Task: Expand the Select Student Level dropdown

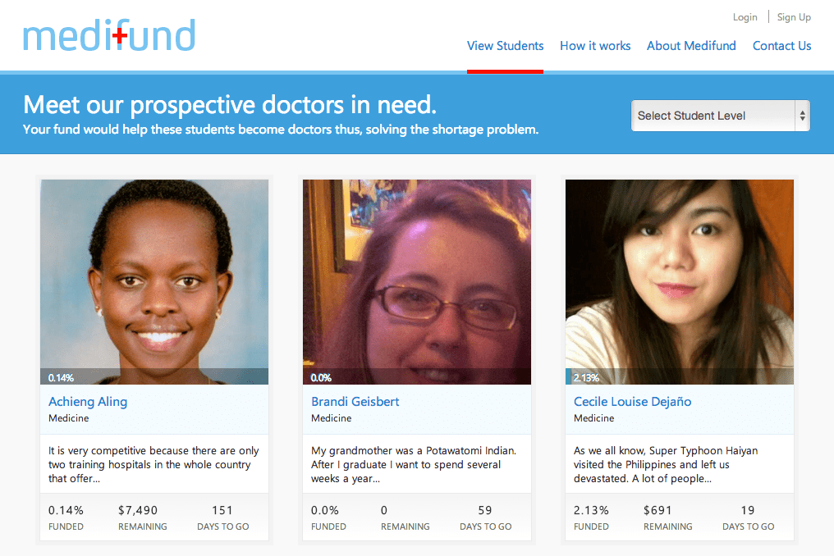Action: (x=711, y=116)
